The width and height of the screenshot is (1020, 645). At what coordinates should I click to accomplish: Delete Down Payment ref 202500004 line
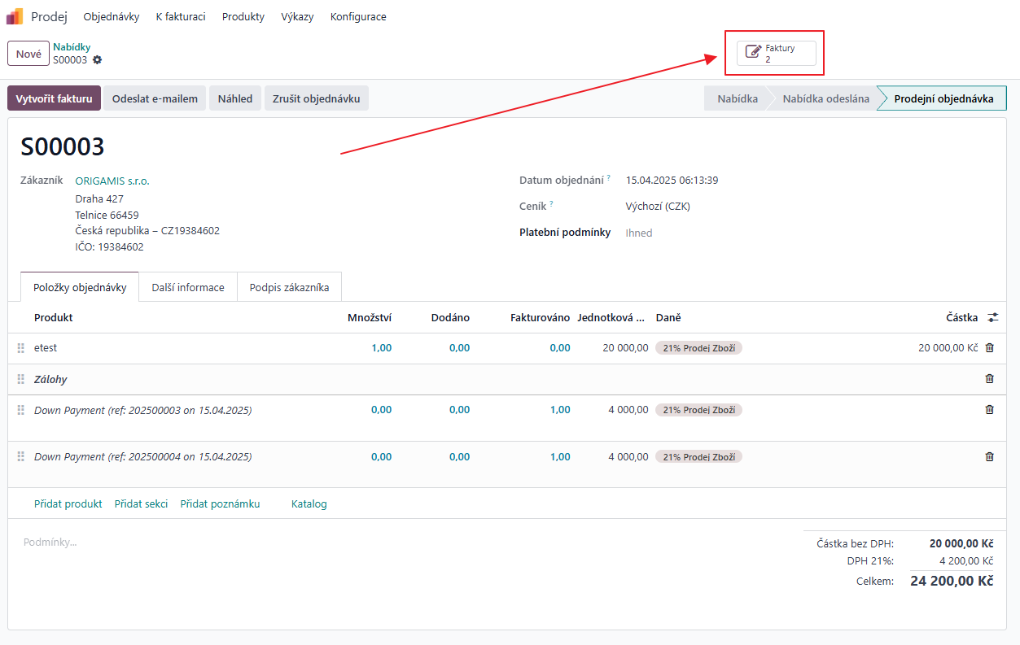tap(989, 457)
